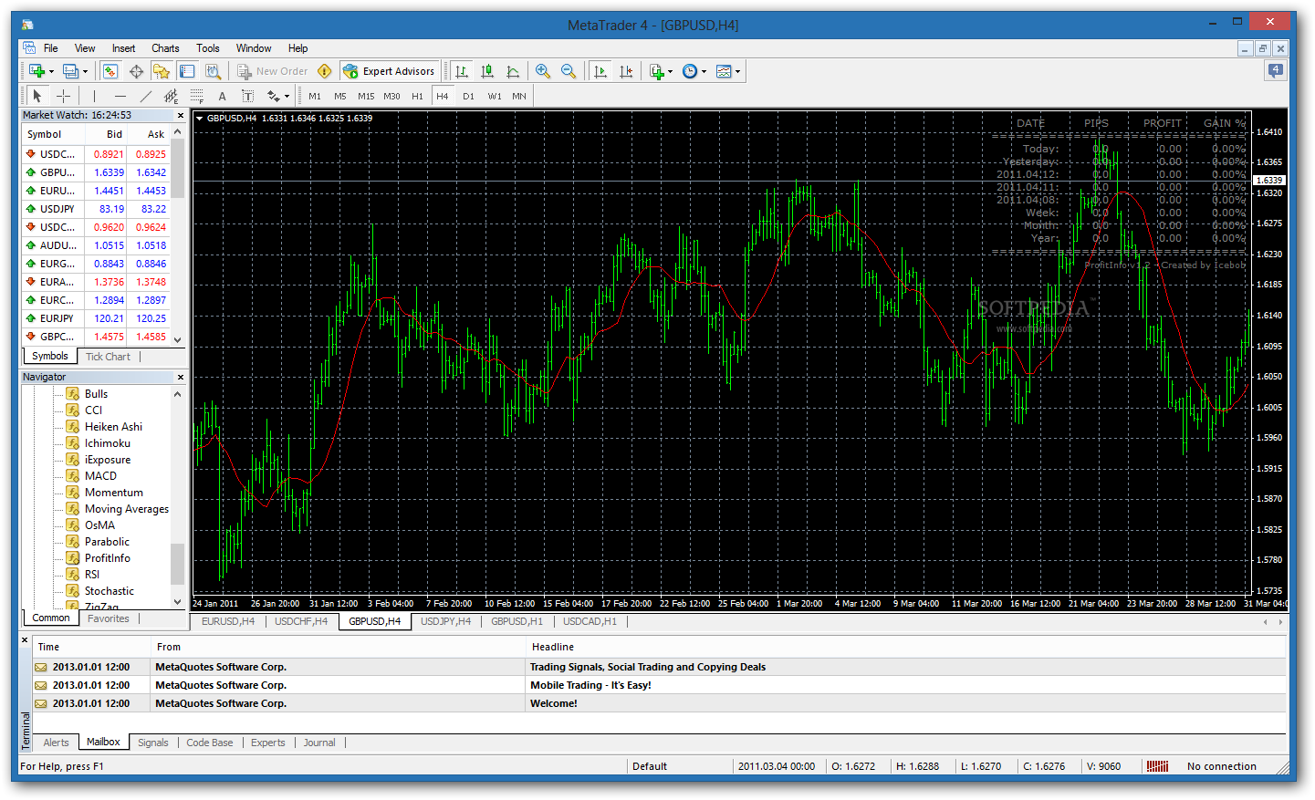Open dropdown arrow beside Profiles
The image size is (1315, 800).
coord(85,71)
